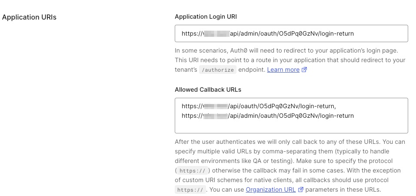Click the help paragraph about comma-separating callback URLs
Screen dimensions: 416x196
[290, 161]
